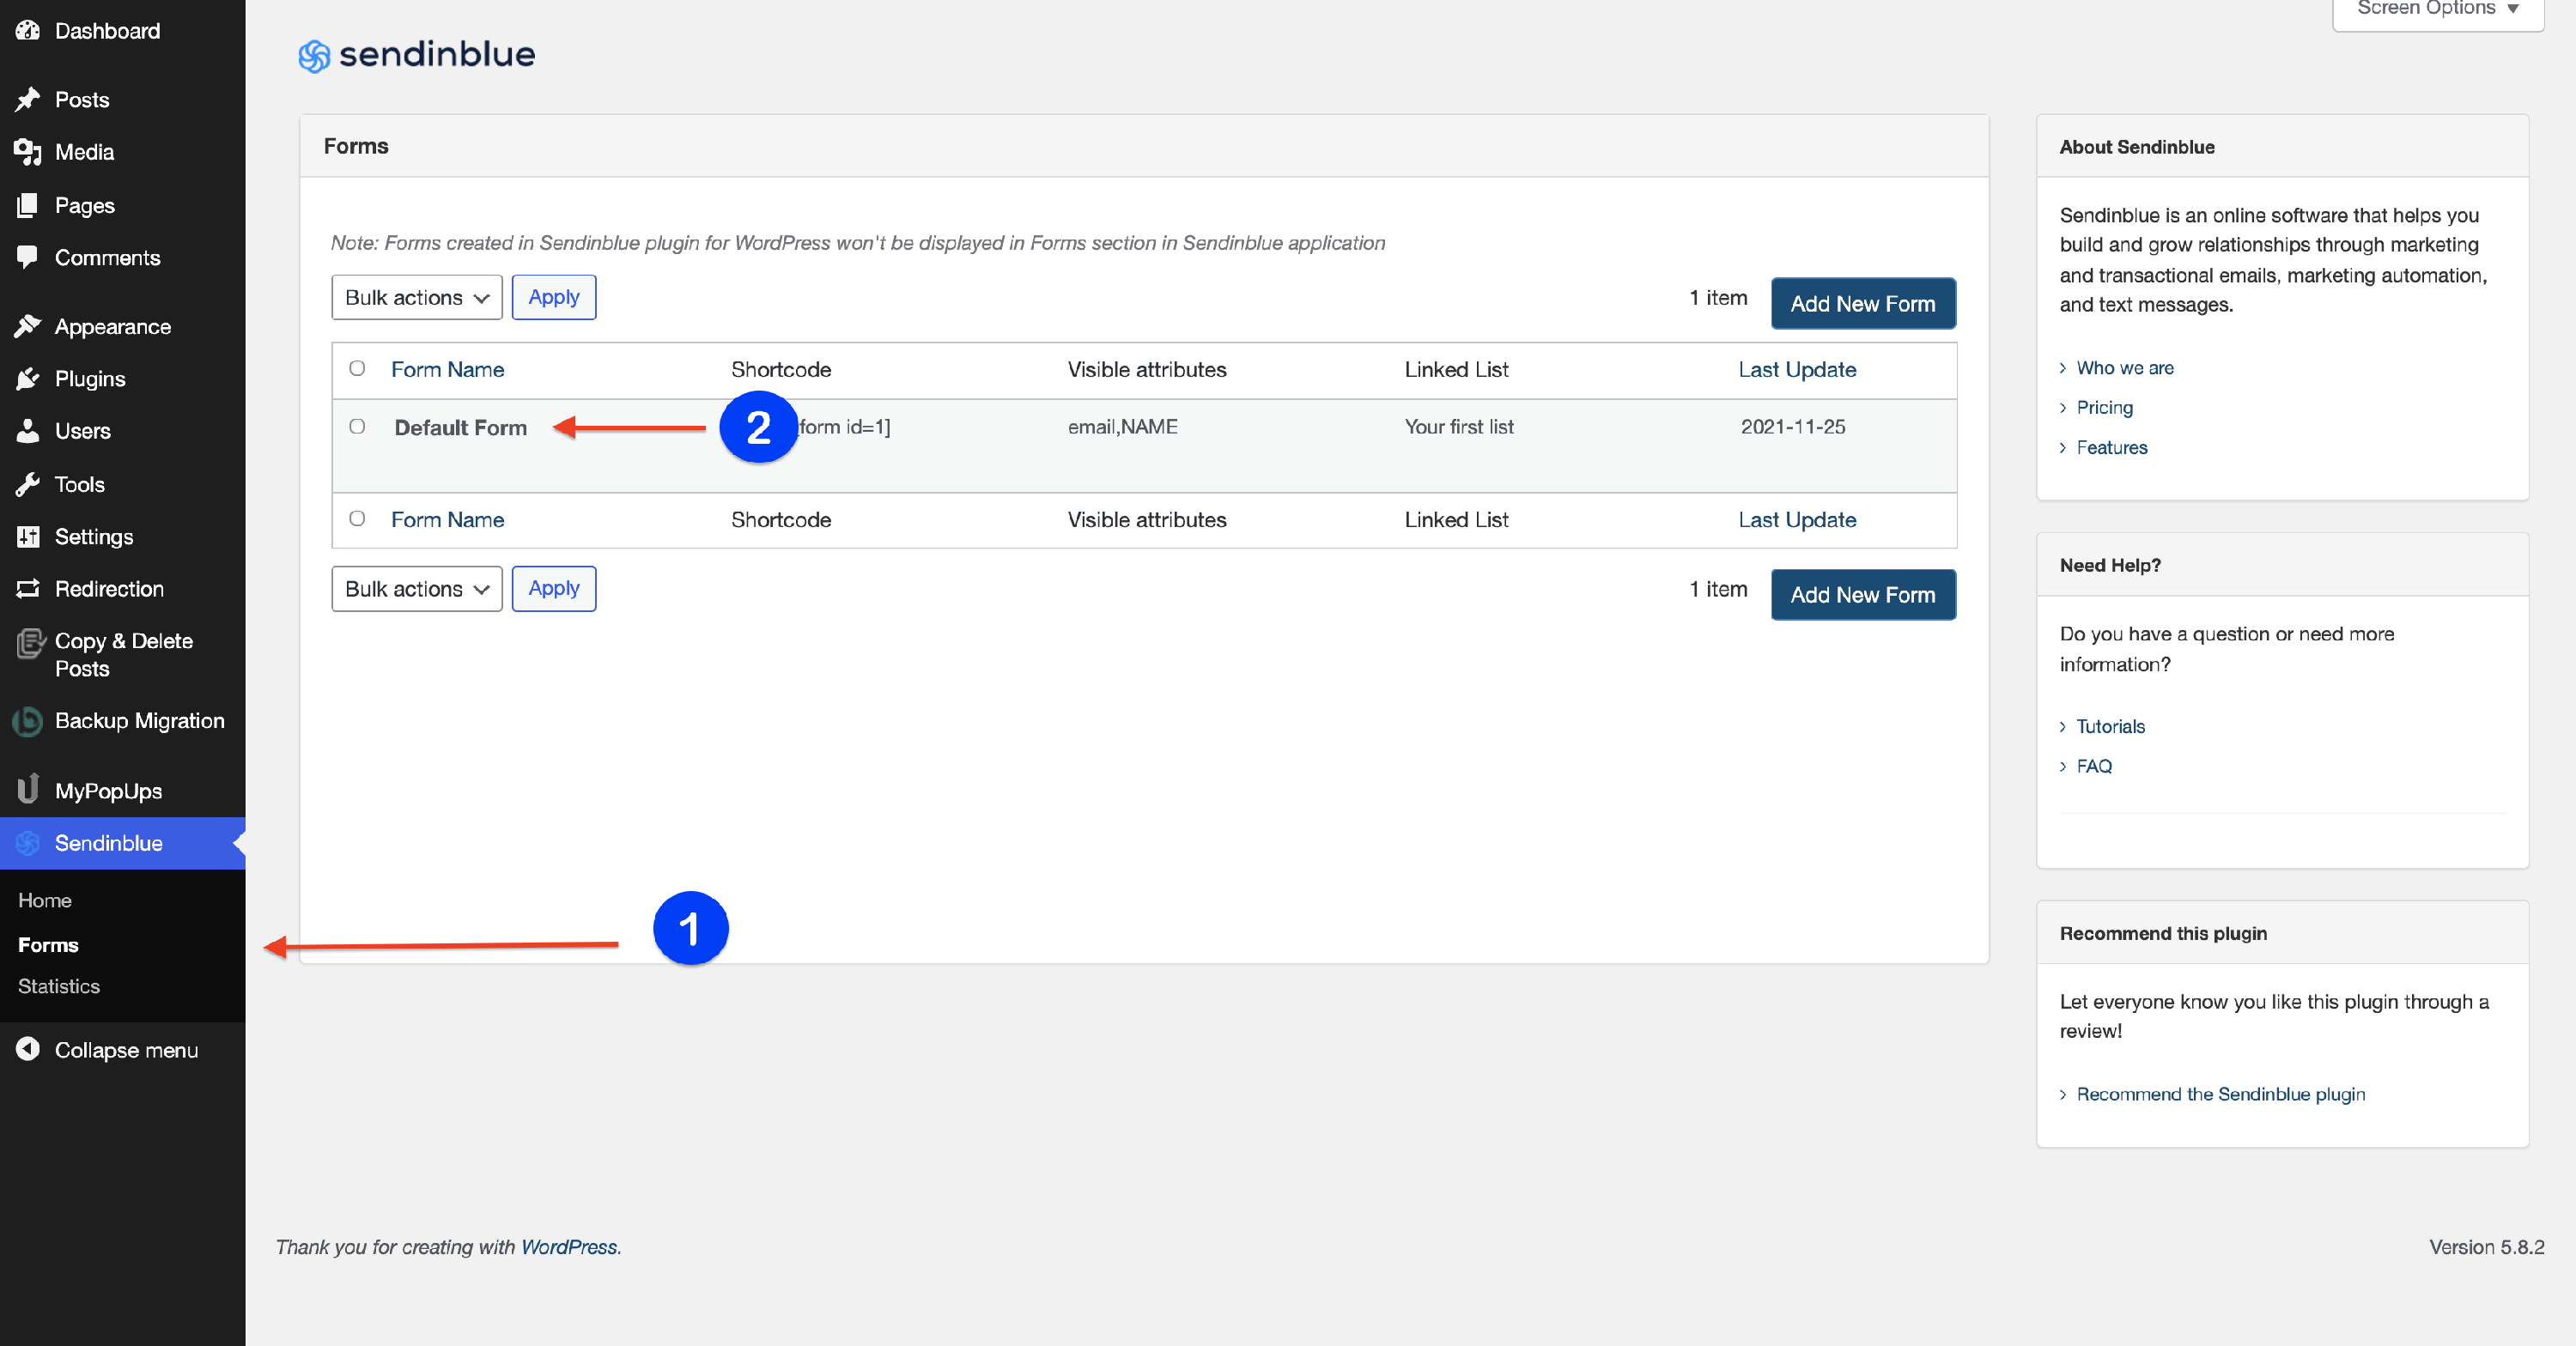Image resolution: width=2576 pixels, height=1346 pixels.
Task: Click the Tools wrench icon
Action: (28, 484)
